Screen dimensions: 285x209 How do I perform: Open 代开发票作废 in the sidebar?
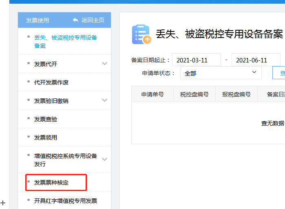point(51,82)
